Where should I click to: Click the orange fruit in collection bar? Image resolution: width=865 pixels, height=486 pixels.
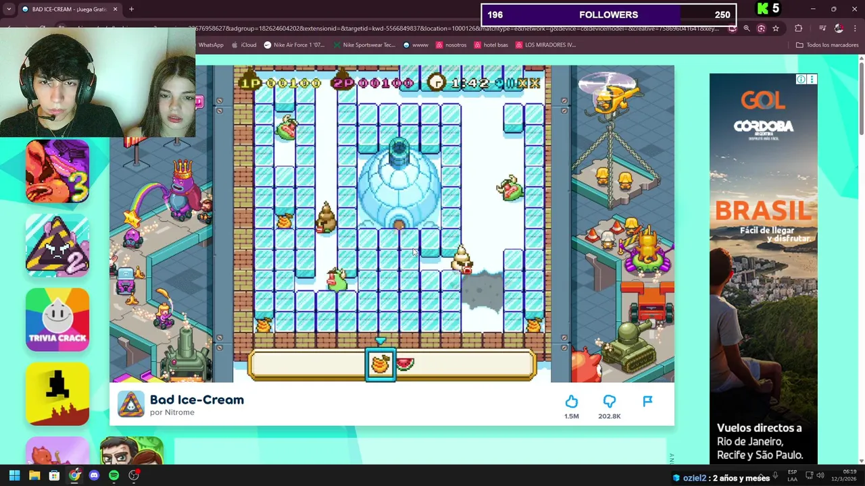pos(380,364)
